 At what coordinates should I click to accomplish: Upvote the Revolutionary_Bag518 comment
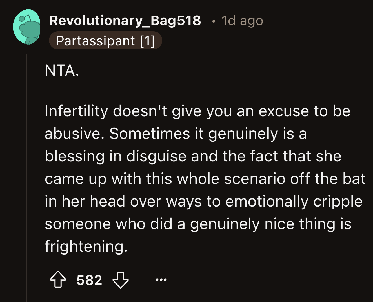[x=58, y=280]
